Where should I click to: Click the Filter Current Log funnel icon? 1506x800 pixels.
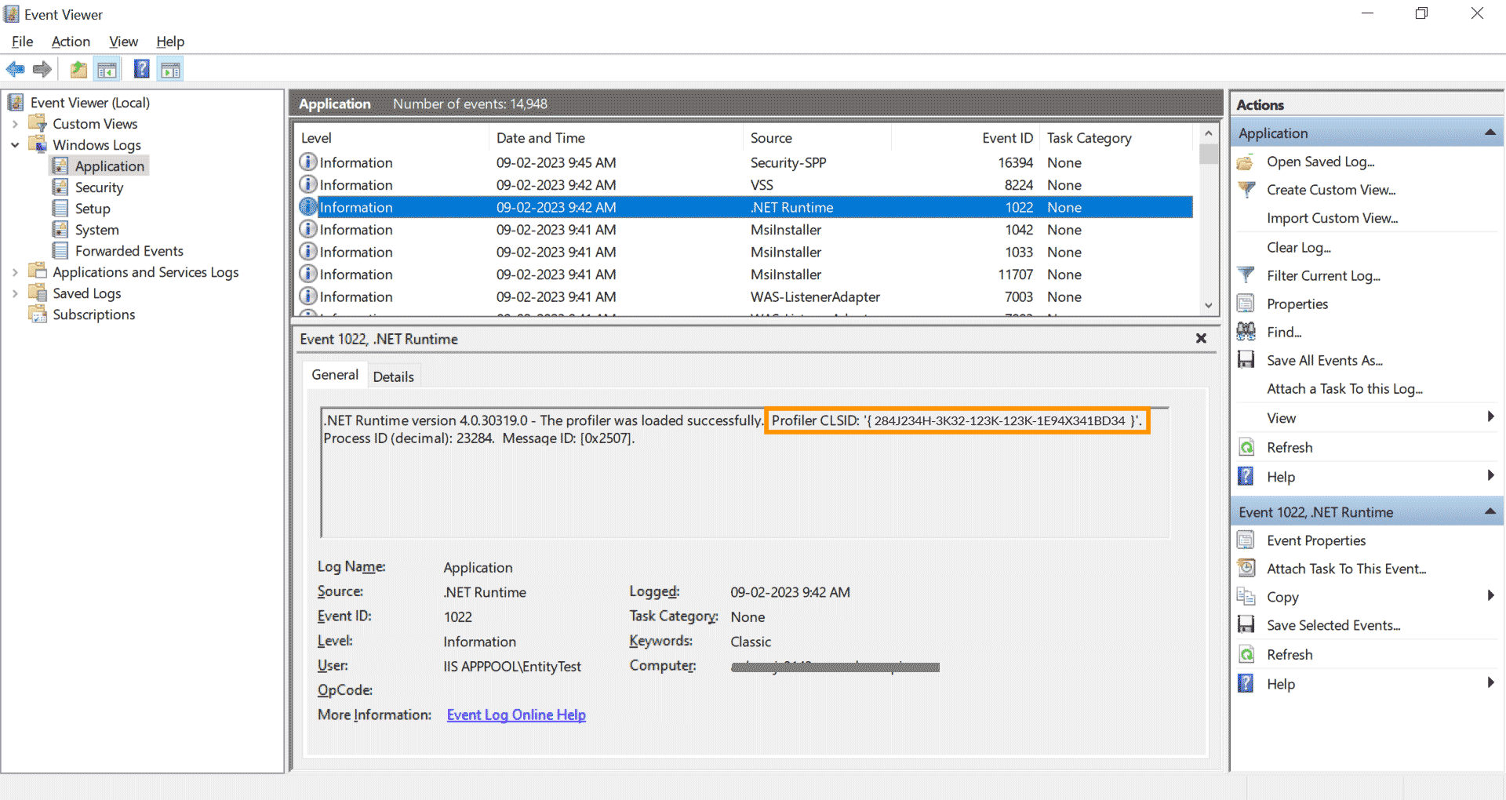point(1246,275)
